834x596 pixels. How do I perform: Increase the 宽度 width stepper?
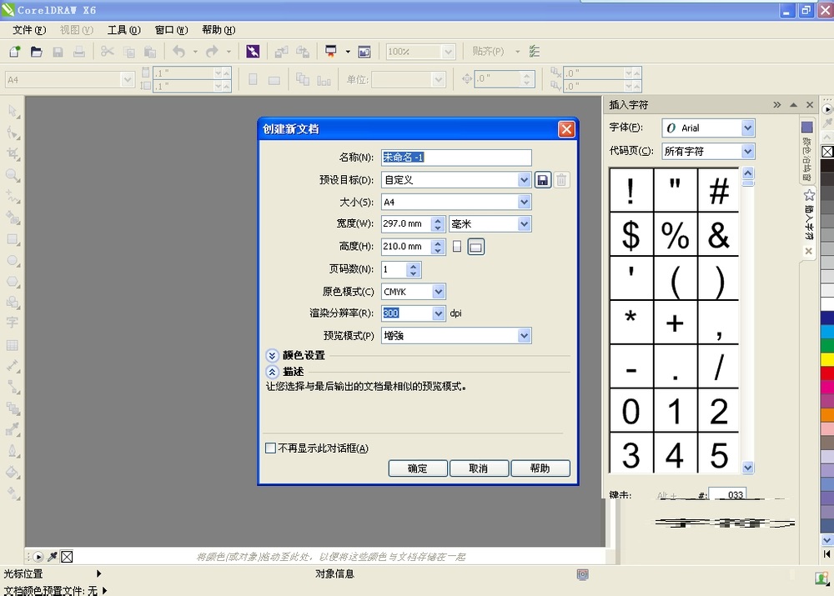coord(438,220)
